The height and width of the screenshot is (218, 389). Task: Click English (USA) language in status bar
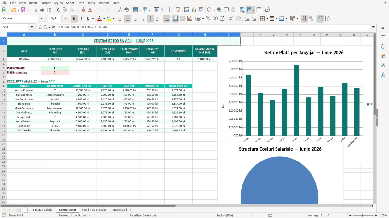click(x=225, y=215)
